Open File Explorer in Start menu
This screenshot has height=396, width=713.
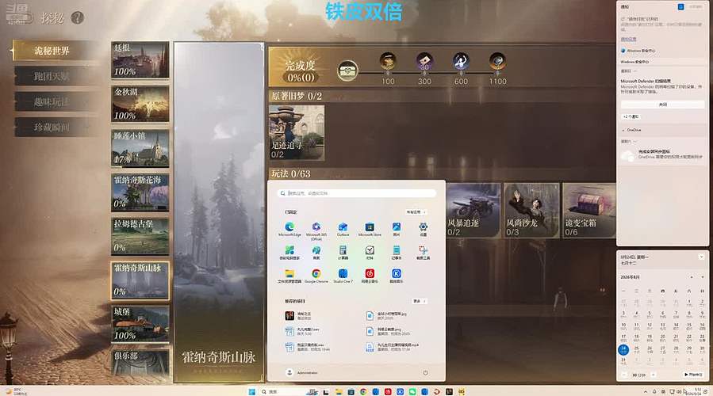[x=289, y=276]
